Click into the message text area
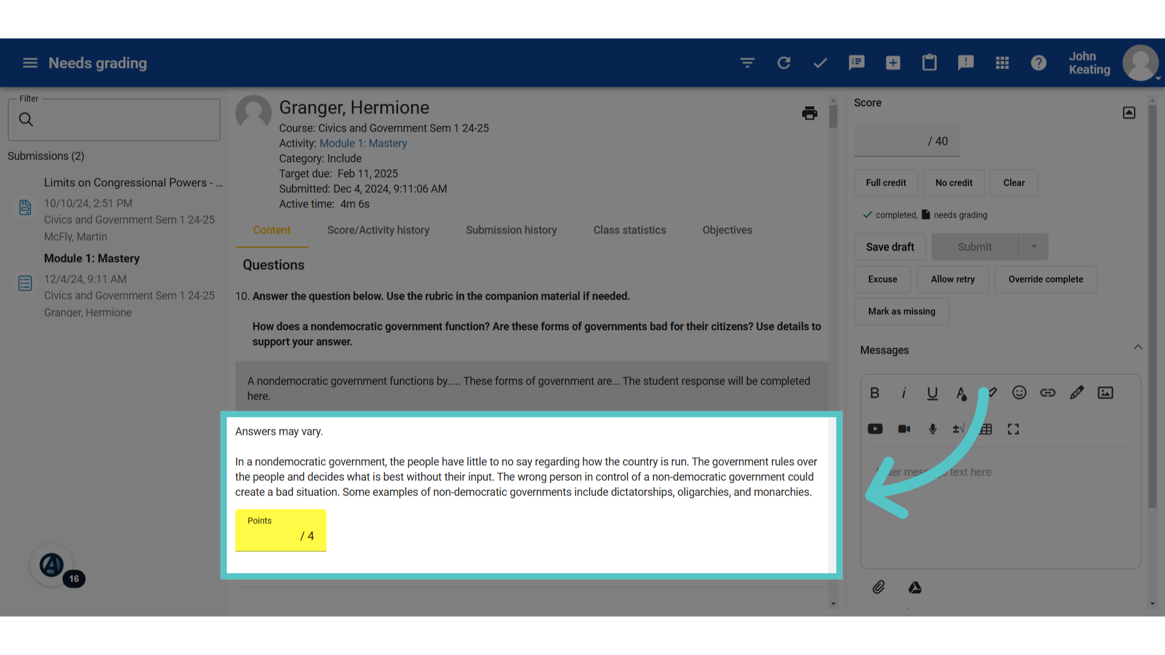1165x655 pixels. [x=1001, y=507]
